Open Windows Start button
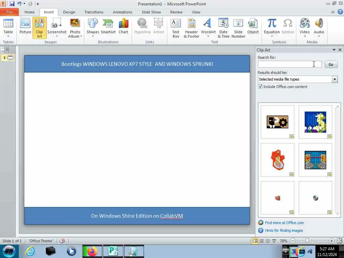 (9, 251)
